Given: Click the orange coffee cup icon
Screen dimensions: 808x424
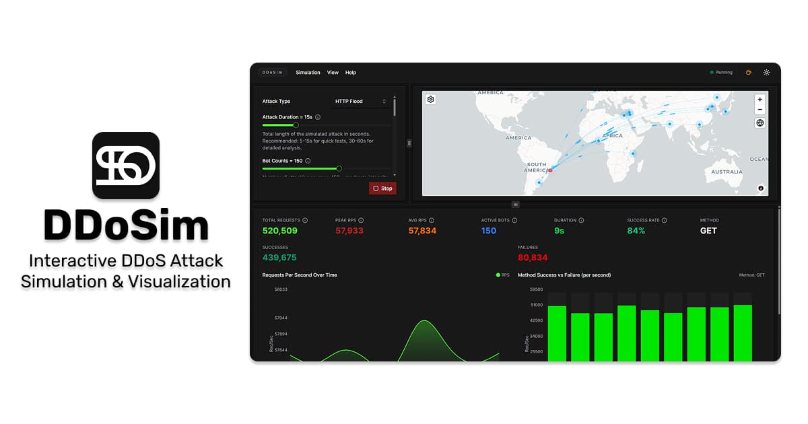Looking at the screenshot, I should 748,73.
